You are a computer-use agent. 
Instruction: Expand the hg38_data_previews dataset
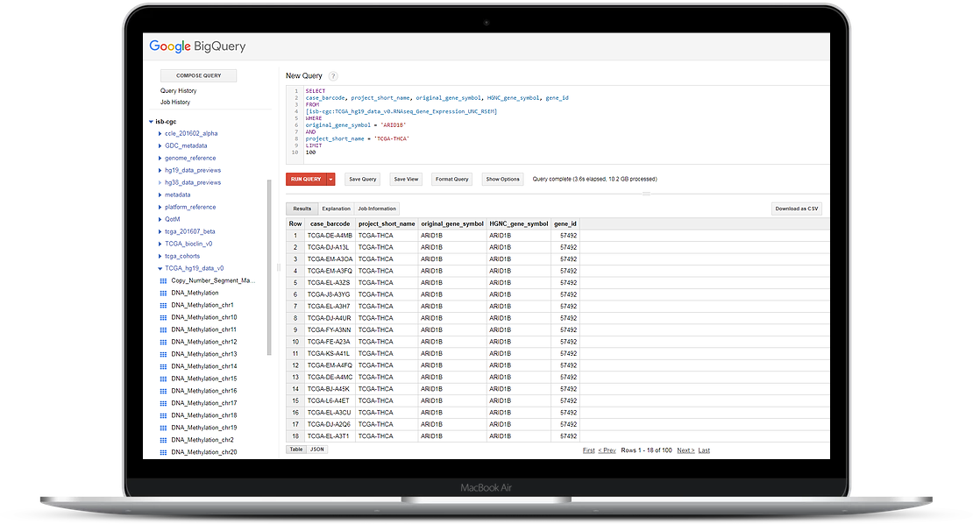[160, 182]
